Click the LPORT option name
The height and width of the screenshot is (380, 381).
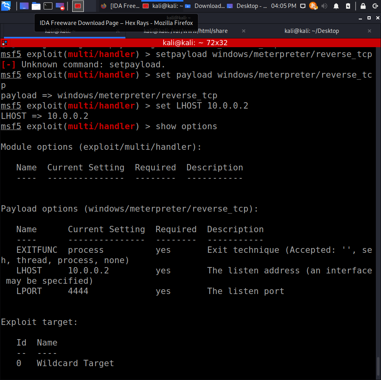29,291
